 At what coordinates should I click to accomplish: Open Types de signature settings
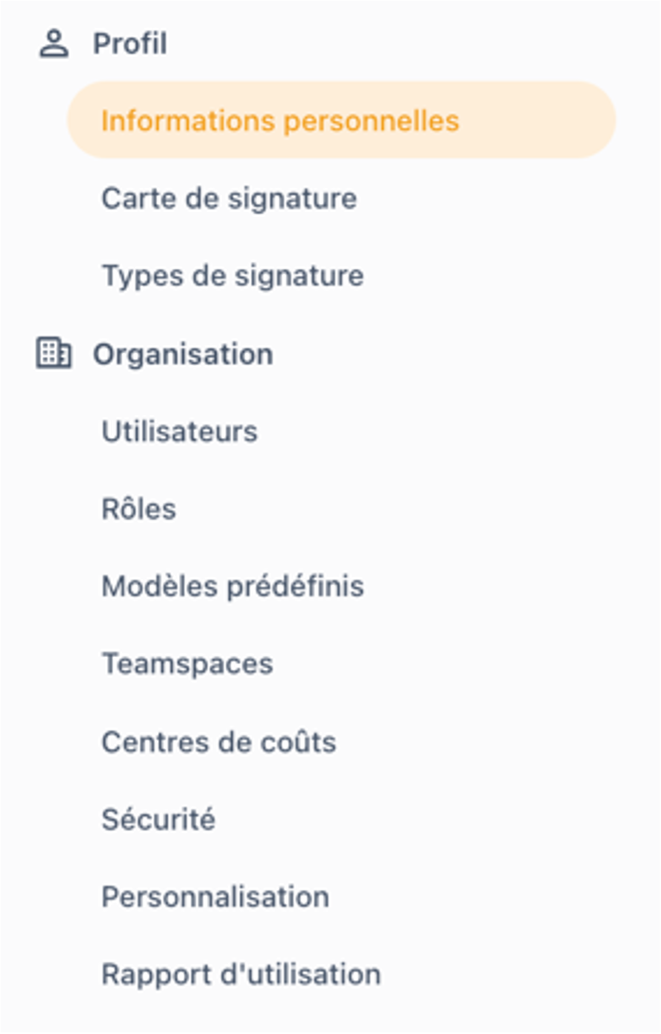tap(232, 275)
